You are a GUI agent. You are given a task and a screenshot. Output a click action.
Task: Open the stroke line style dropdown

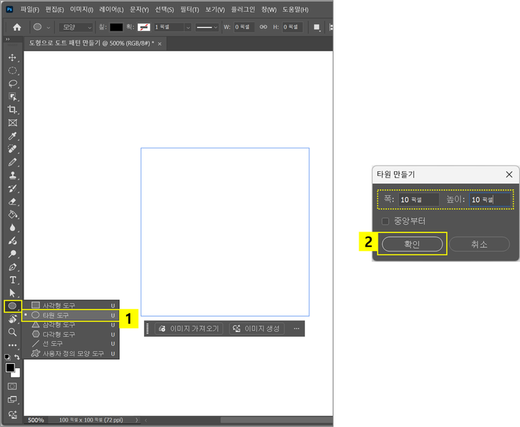[x=207, y=27]
